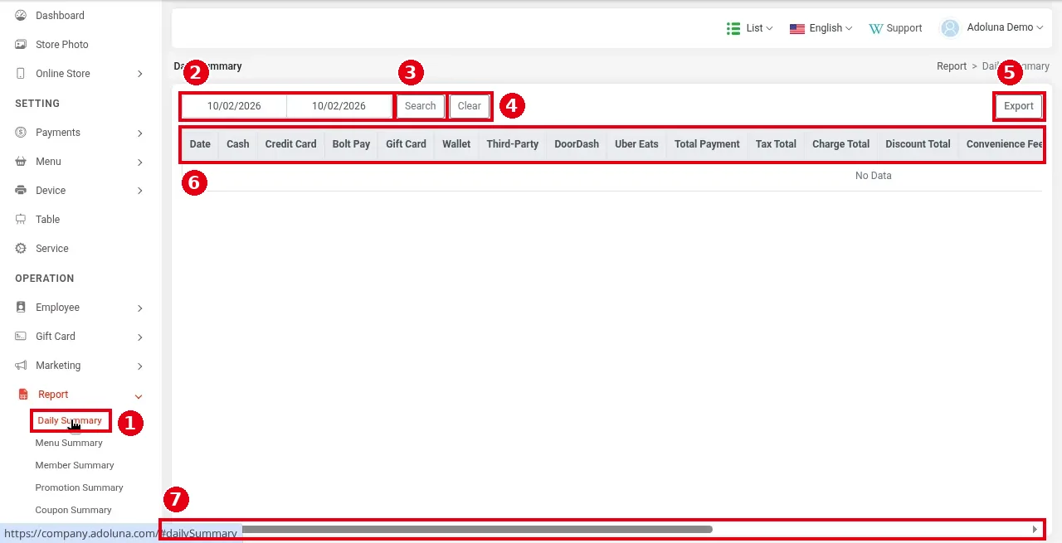Screen dimensions: 1062x543
Task: Click the Online Store phone icon
Action: 21,74
